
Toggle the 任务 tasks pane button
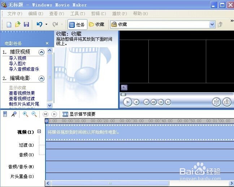tap(77, 25)
